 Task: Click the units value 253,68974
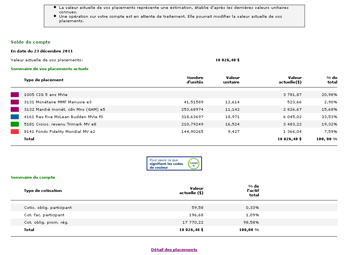(x=192, y=110)
